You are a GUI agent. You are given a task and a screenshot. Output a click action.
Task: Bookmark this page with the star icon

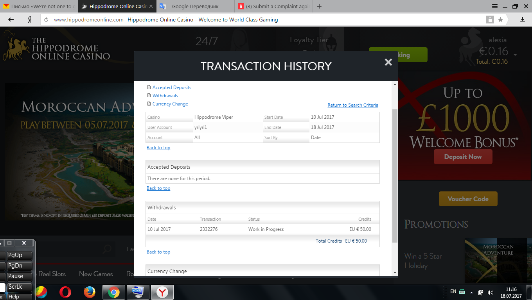[500, 20]
